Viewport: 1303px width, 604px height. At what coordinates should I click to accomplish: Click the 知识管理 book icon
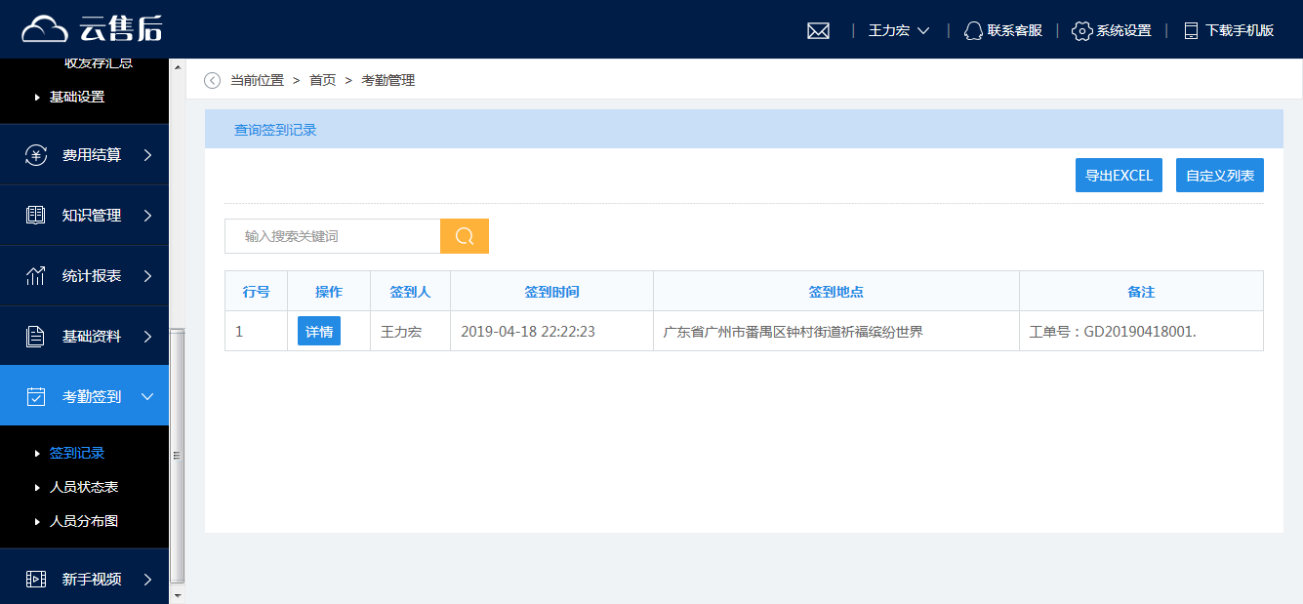[x=36, y=216]
